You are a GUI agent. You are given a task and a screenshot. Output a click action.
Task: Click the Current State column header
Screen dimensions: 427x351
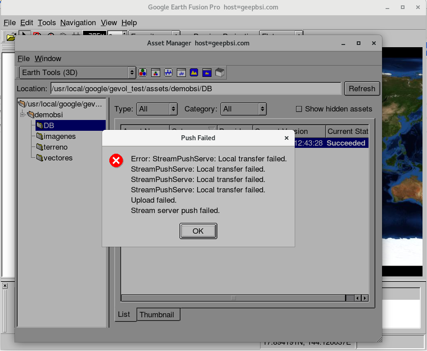(x=347, y=131)
